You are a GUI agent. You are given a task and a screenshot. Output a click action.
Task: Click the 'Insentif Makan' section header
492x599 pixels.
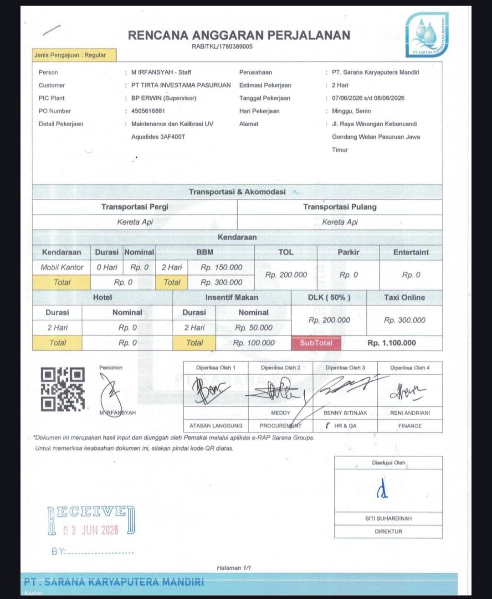(231, 297)
